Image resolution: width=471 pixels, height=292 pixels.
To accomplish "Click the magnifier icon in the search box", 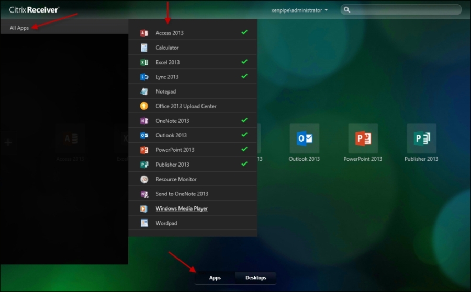I will pos(347,10).
